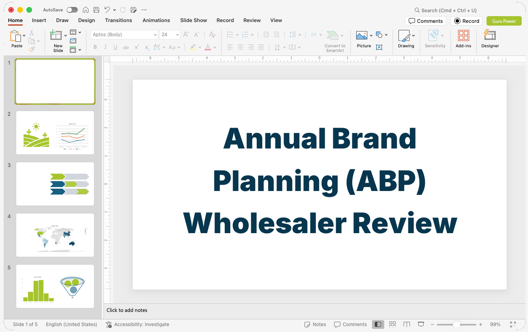Screen dimensions: 528x332
Task: Select slide 3 thumbnail with chevron arrows
Action: coord(55,184)
